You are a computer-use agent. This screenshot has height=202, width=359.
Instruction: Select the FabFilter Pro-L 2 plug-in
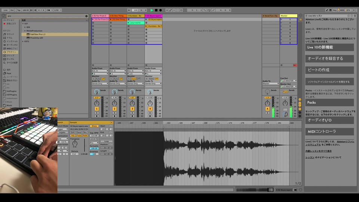tap(55, 34)
